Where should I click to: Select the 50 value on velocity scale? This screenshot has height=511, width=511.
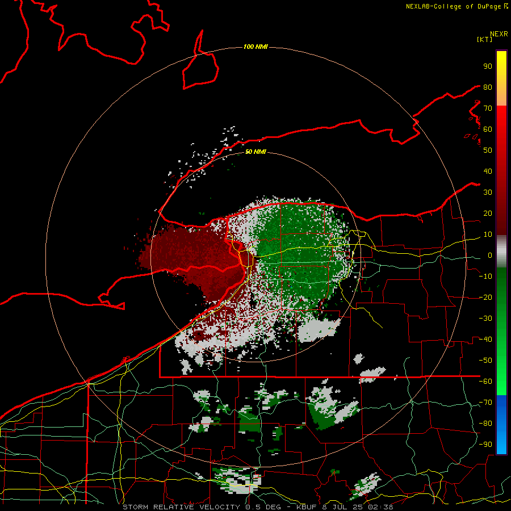coord(488,150)
